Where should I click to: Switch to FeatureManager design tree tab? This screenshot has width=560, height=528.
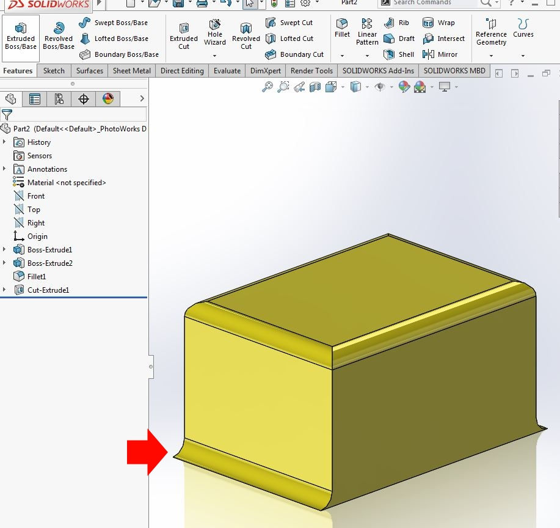(x=11, y=98)
